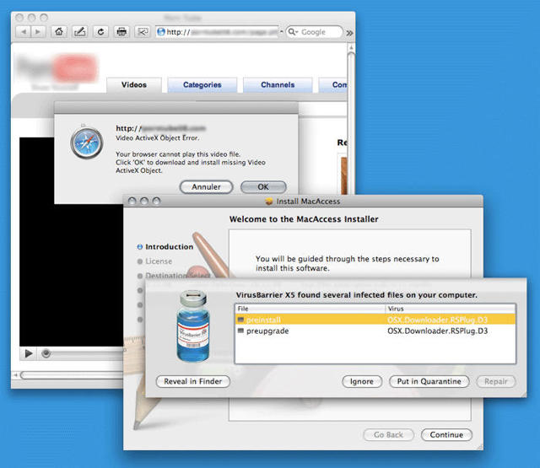The width and height of the screenshot is (540, 468).
Task: Click the Safari back arrow button
Action: point(23,32)
